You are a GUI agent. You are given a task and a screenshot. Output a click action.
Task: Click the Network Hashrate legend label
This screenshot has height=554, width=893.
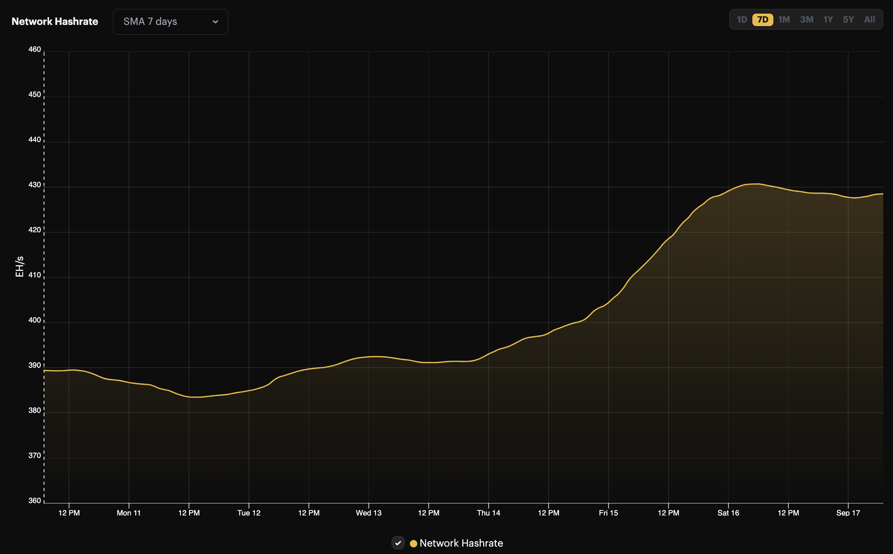(462, 543)
